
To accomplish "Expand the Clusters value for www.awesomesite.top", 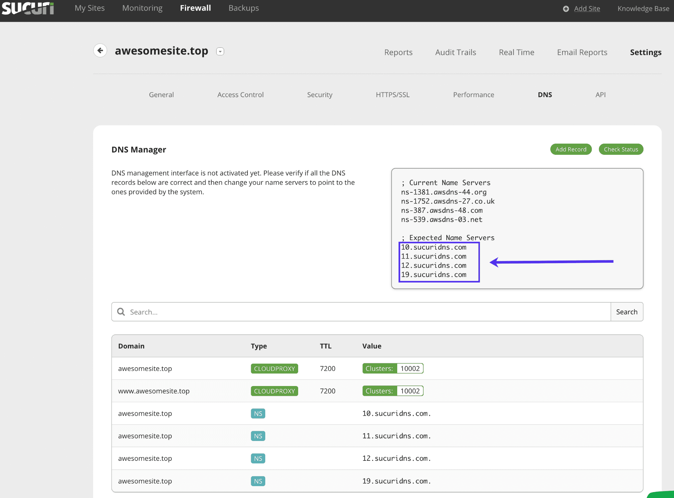I will [x=410, y=391].
